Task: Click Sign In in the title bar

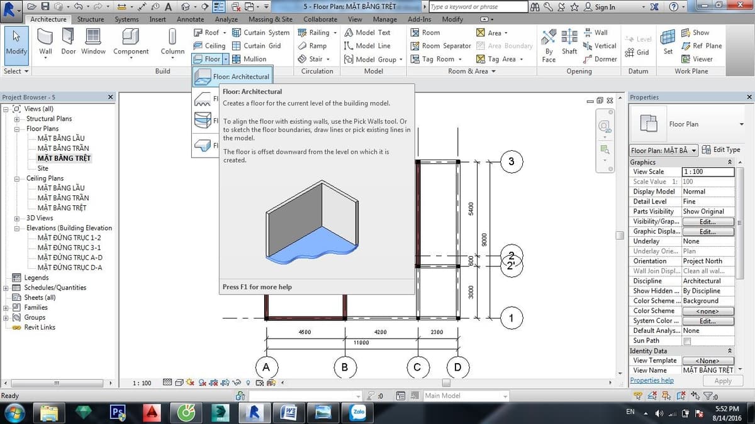Action: tap(600, 7)
